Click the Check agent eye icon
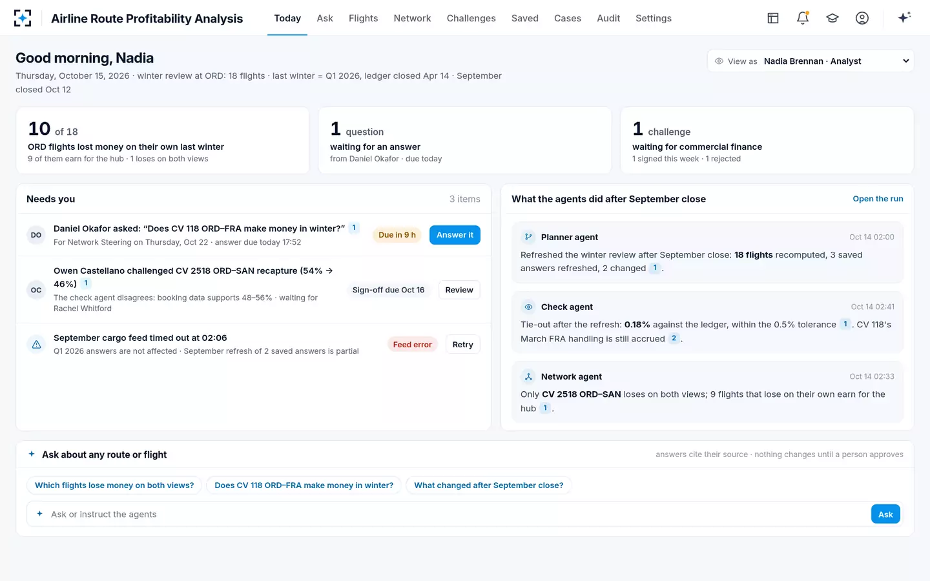930x581 pixels. [528, 307]
